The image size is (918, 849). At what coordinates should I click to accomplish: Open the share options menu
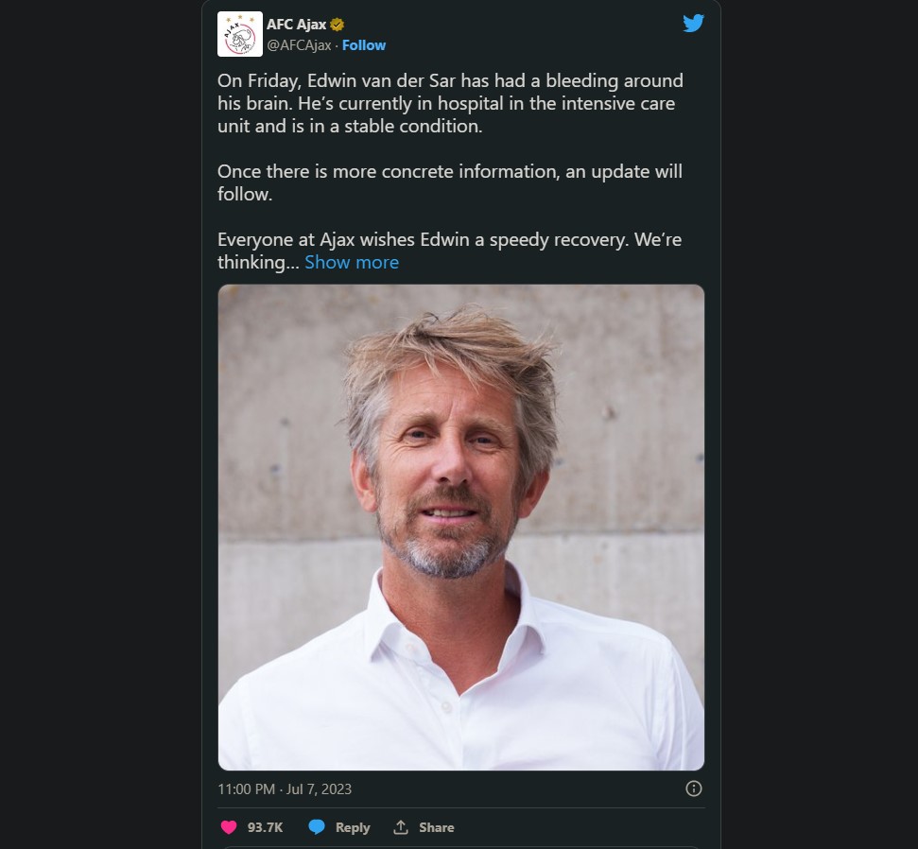tap(424, 826)
